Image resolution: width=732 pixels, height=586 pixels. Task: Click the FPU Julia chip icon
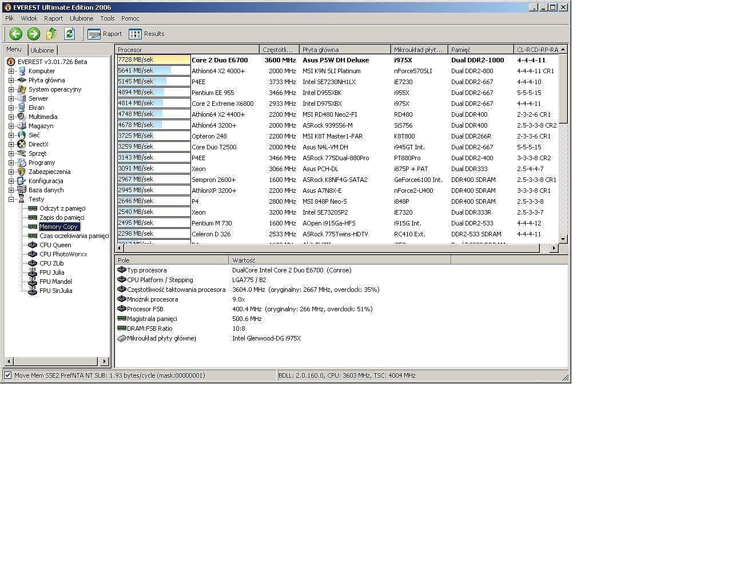coord(33,272)
